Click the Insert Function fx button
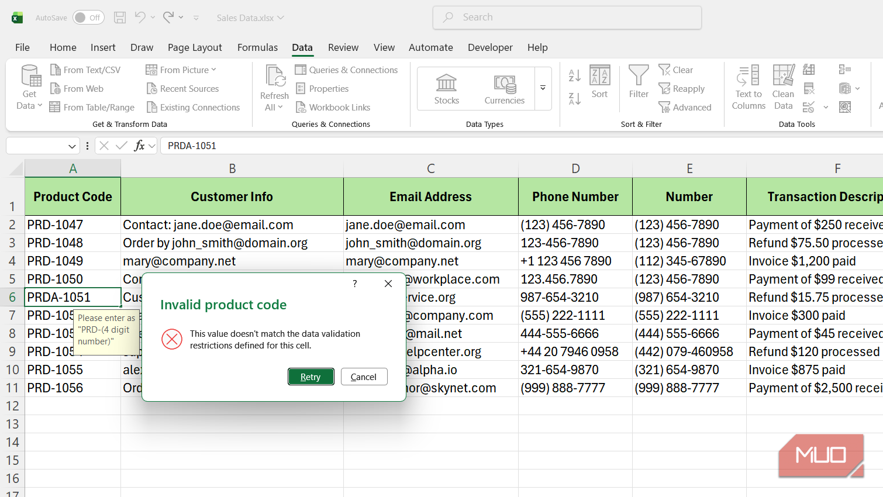The image size is (883, 497). [x=139, y=146]
